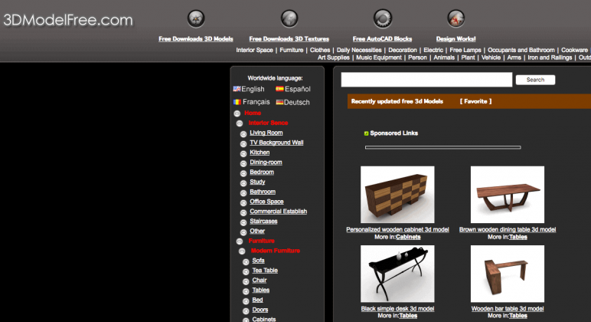Click the bullet icon beside Tables
591x322 pixels.
tap(246, 291)
